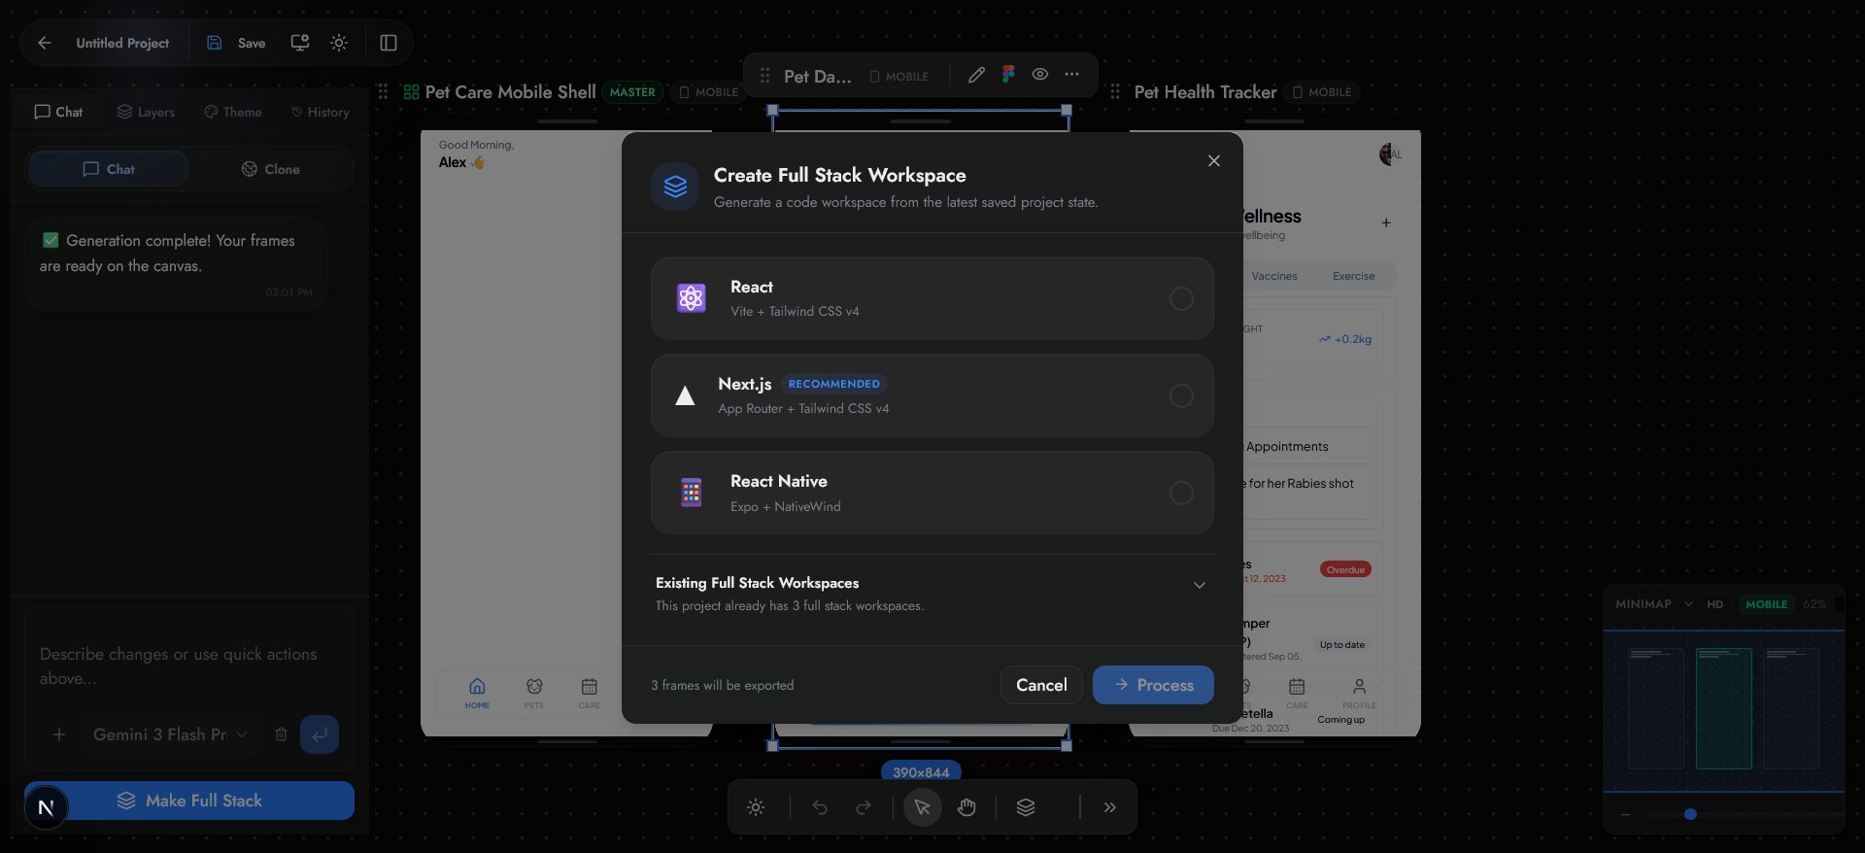
Task: Open the three-dot more menu in frame toolbar
Action: 1071,75
